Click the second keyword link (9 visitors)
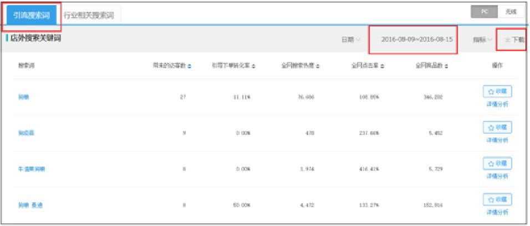The image size is (530, 226). click(26, 133)
